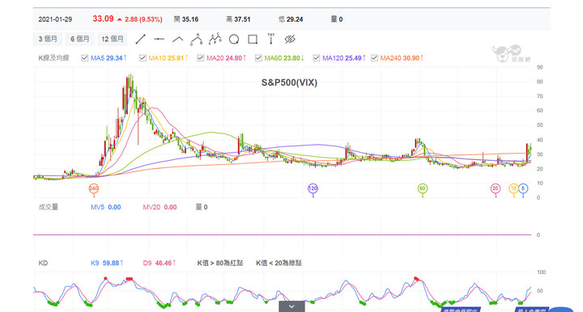Select the text annotation tool

(x=271, y=39)
